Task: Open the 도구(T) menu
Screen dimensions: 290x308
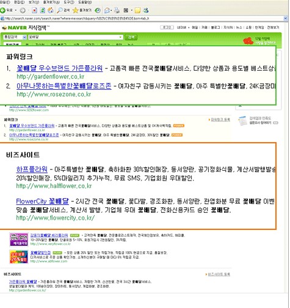Action: tap(69, 2)
